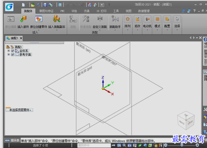207x148 pixels.
Task: Expand the dropdown arrow under 配置
Action: pyautogui.click(x=167, y=30)
